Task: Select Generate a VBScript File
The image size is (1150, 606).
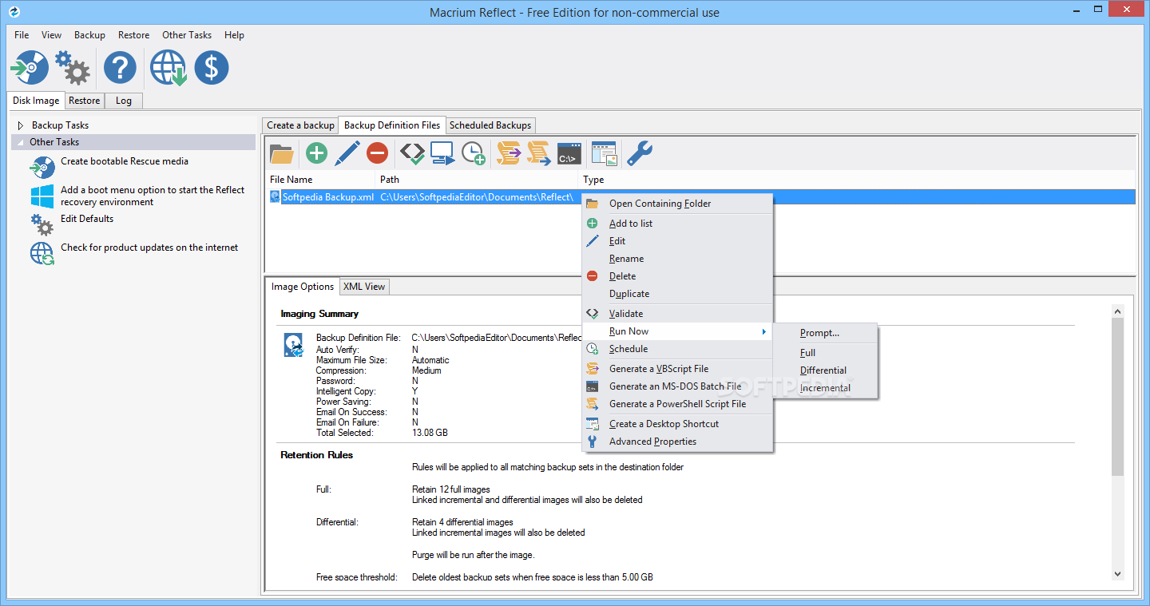Action: (x=677, y=369)
